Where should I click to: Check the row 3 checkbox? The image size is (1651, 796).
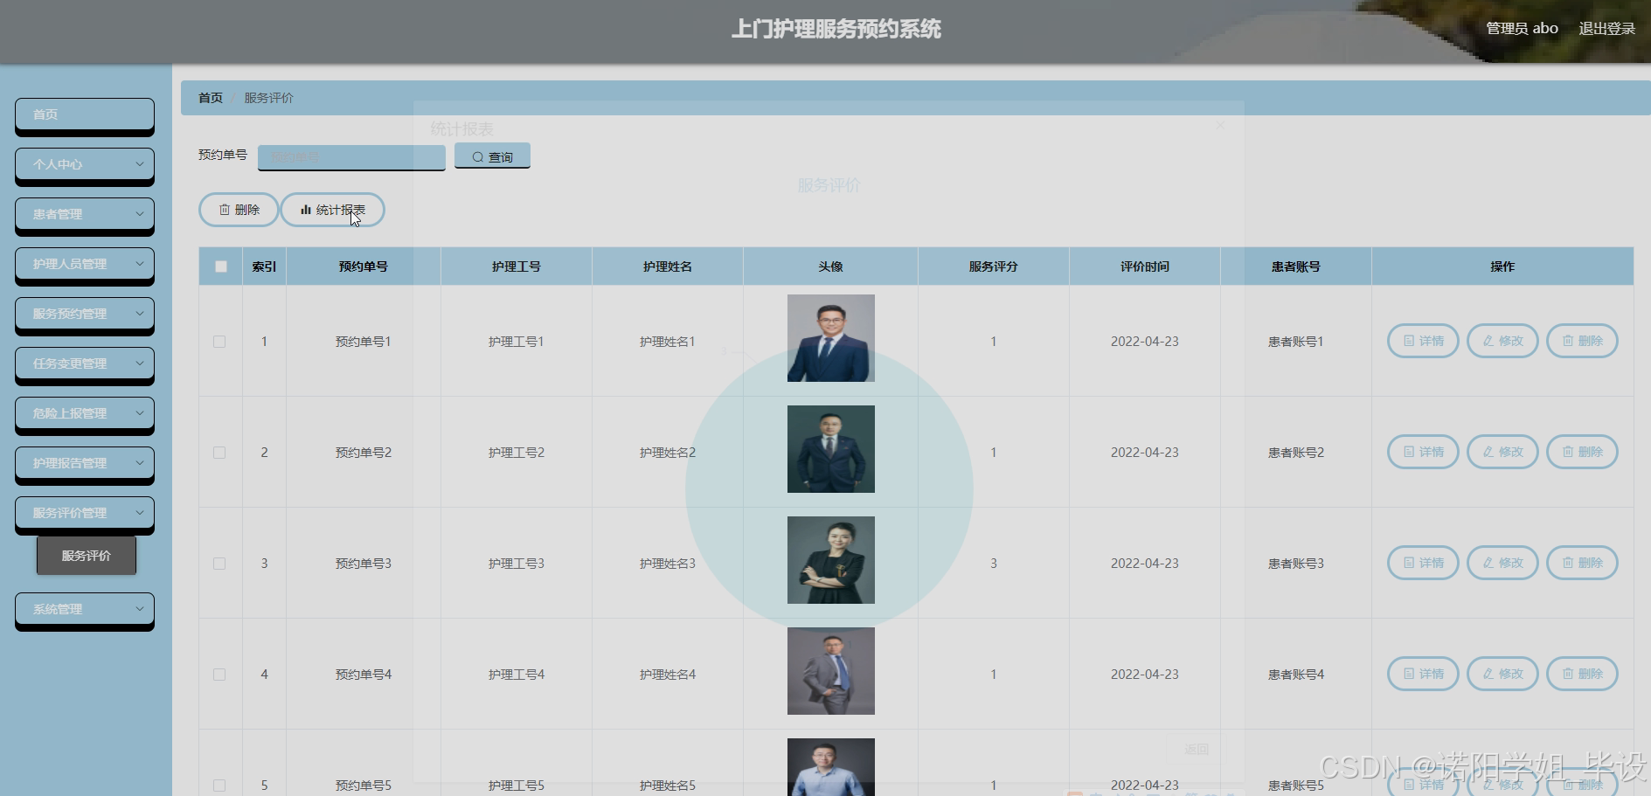(x=219, y=564)
